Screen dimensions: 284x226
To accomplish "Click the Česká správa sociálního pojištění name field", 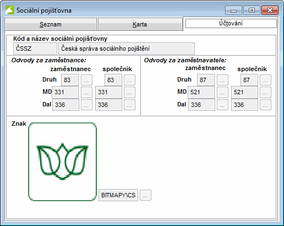I will tap(127, 49).
